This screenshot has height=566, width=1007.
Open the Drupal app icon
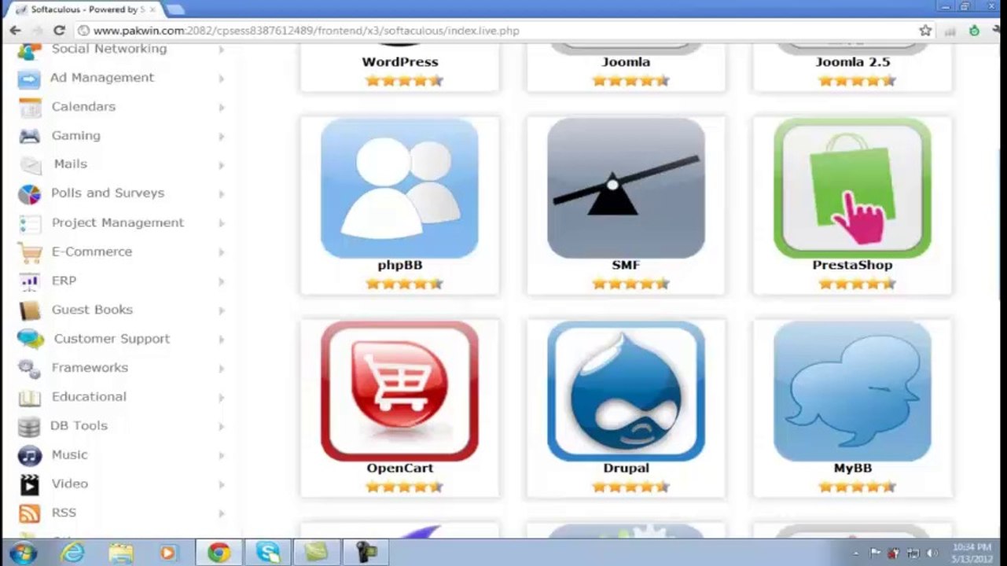tap(626, 391)
